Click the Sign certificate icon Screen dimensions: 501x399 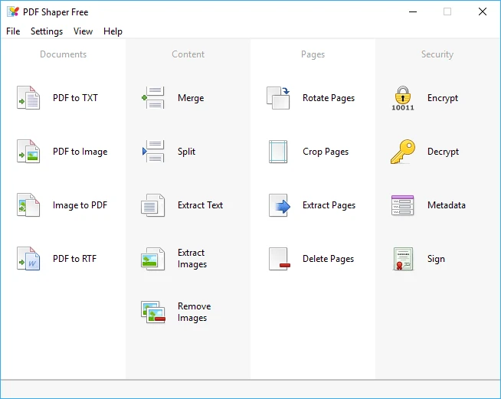[x=403, y=259]
